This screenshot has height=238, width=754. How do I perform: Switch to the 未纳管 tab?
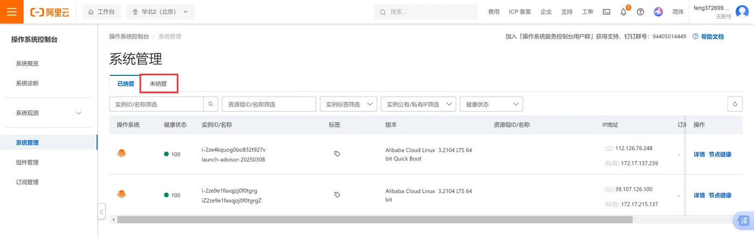click(158, 83)
